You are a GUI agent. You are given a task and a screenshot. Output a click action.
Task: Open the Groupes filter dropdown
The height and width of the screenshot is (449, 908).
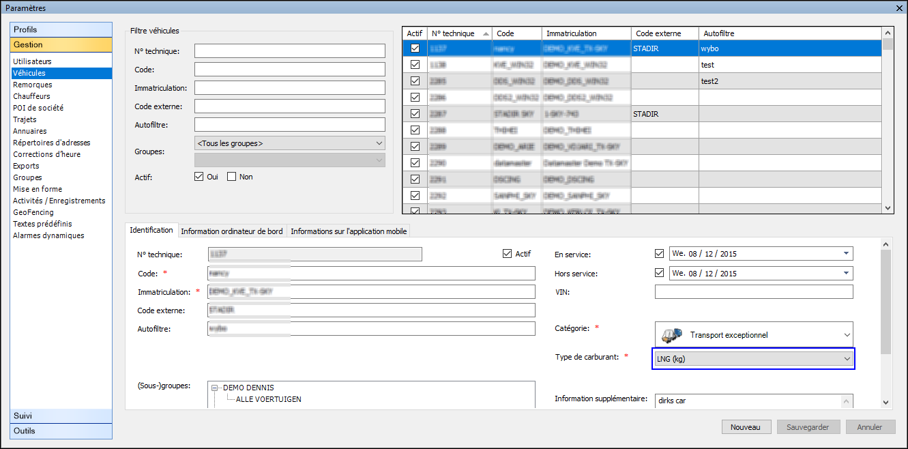coord(379,143)
